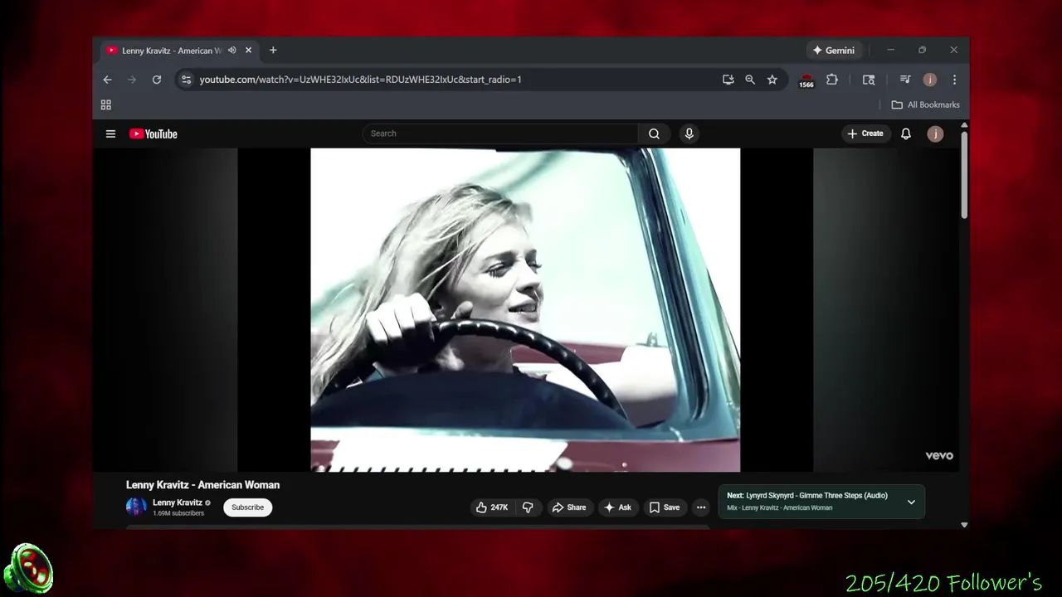This screenshot has height=597, width=1062.
Task: Open the Chrome three-dot menu
Action: point(954,80)
